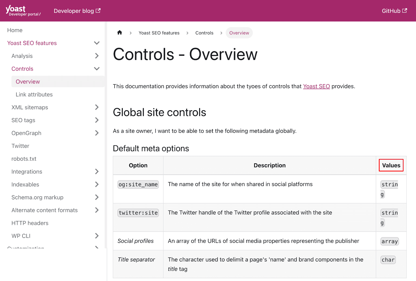416x281 pixels.
Task: Expand the XML sitemaps section
Action: tap(97, 107)
